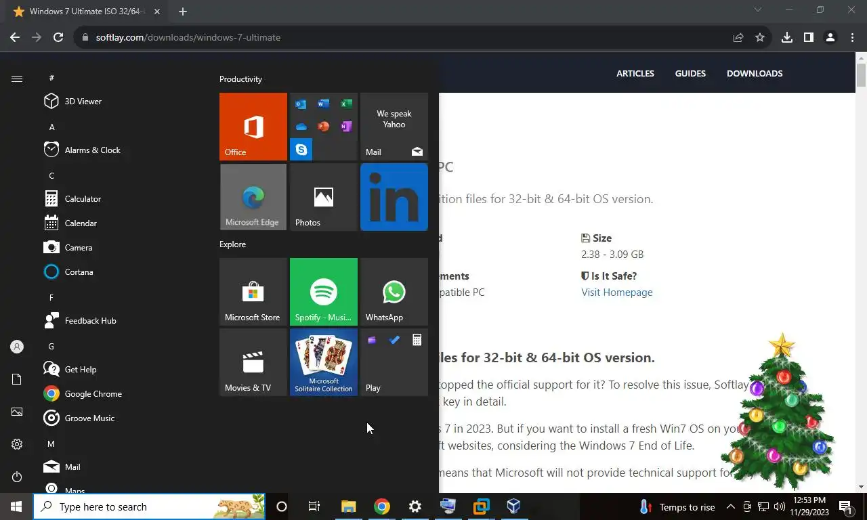This screenshot has width=867, height=520.
Task: Click the taskbar search box
Action: click(x=149, y=506)
